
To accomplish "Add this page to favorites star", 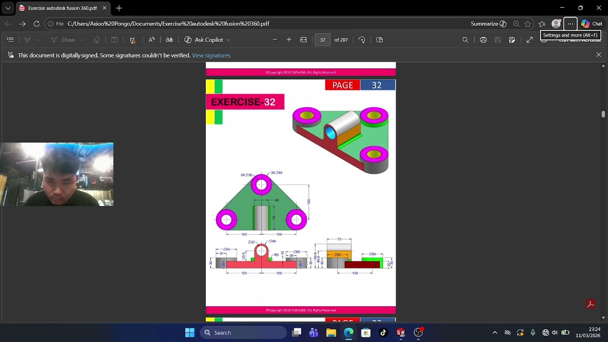I will [528, 24].
